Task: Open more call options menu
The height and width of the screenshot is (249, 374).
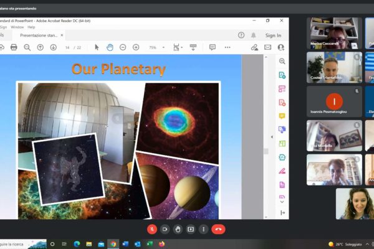Action: click(204, 229)
